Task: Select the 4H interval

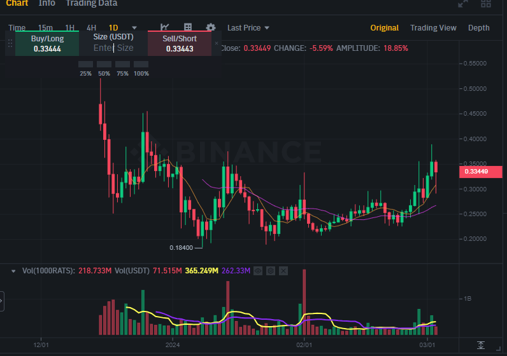Action: click(x=92, y=28)
